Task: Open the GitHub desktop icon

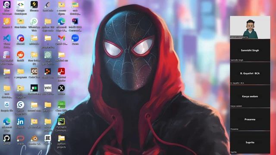Action: (x=7, y=138)
